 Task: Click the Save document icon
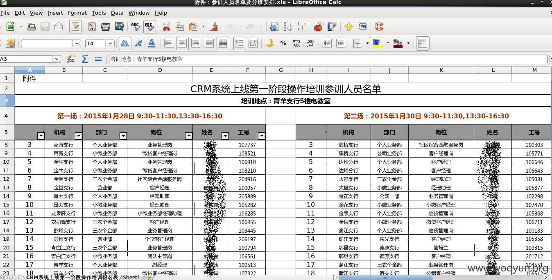pos(45,27)
